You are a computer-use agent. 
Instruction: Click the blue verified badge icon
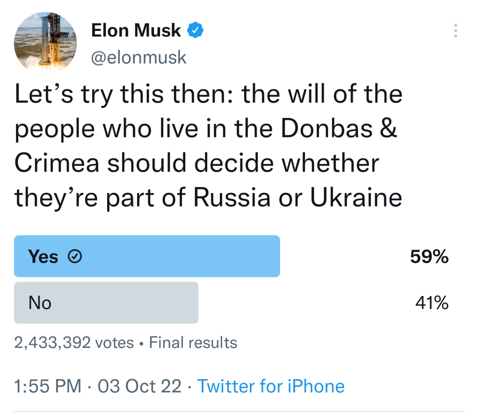coord(195,31)
